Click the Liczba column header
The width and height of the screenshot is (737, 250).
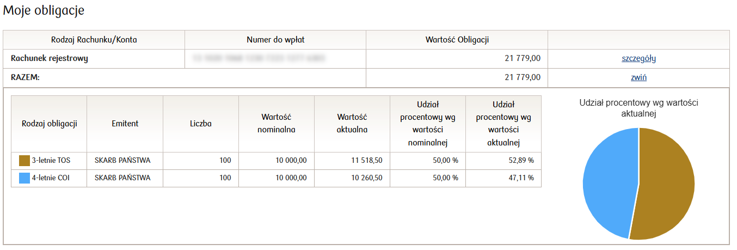(x=201, y=124)
